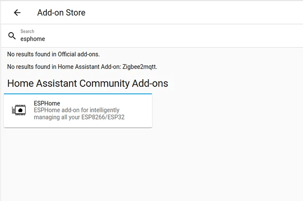The height and width of the screenshot is (201, 303).
Task: Click the no results Zigbee2mqtt repository message
Action: [82, 67]
